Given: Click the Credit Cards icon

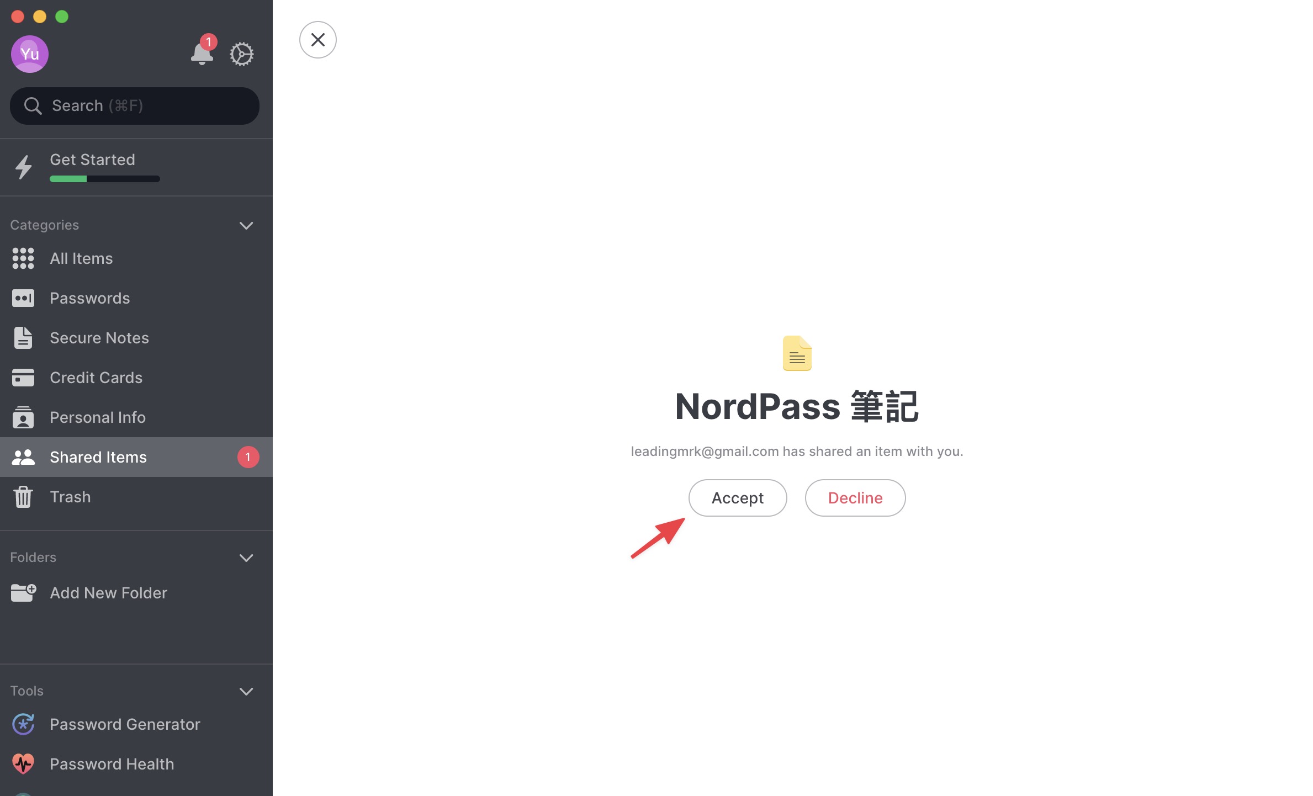Looking at the screenshot, I should (x=23, y=378).
